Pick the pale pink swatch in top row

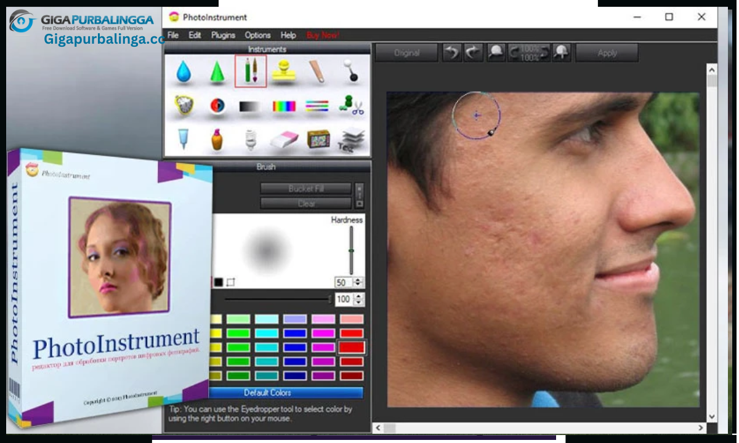pos(323,319)
